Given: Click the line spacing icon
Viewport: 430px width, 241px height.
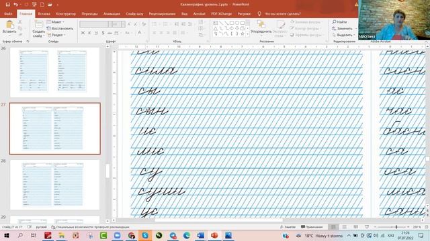Looking at the screenshot, I should (x=190, y=24).
